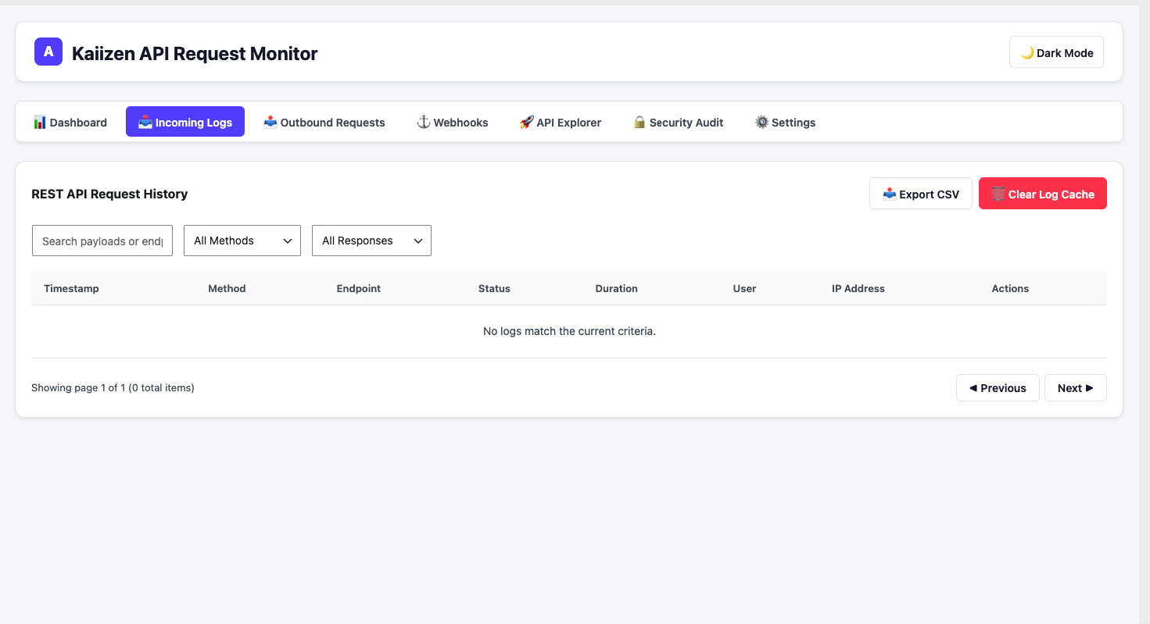The height and width of the screenshot is (624, 1150).
Task: Switch to Outbound Requests tab
Action: pyautogui.click(x=324, y=122)
